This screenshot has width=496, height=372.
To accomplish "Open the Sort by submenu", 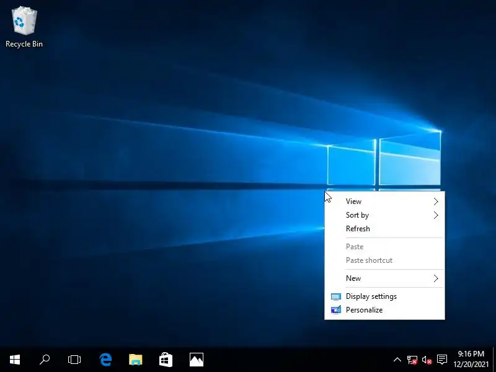I will point(384,215).
